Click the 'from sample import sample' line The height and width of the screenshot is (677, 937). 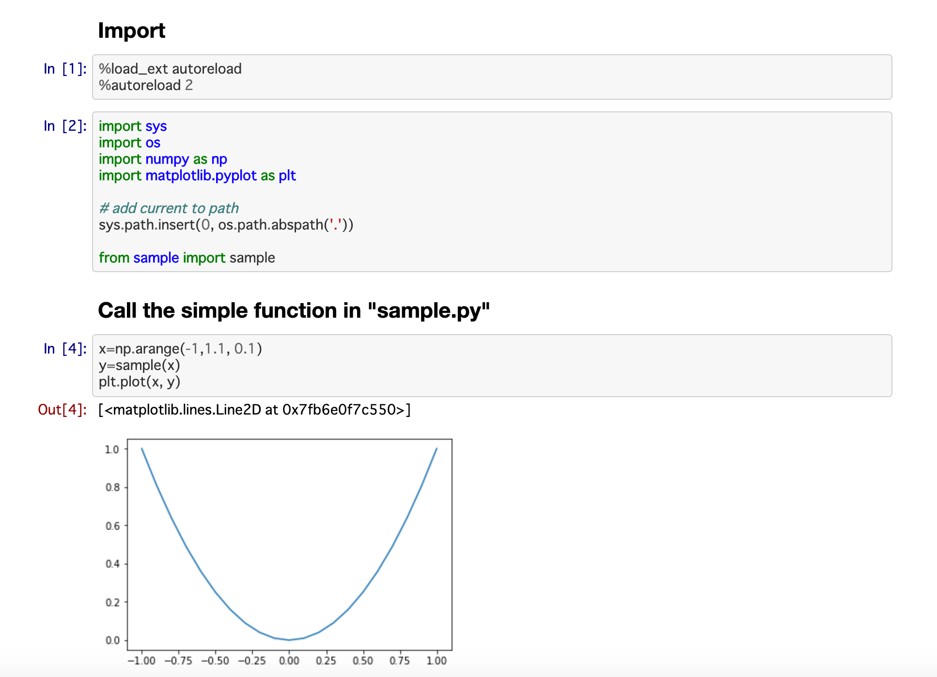187,257
